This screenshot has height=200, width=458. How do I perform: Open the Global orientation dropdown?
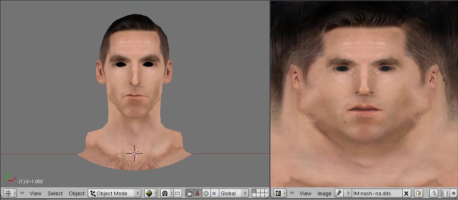(x=233, y=193)
